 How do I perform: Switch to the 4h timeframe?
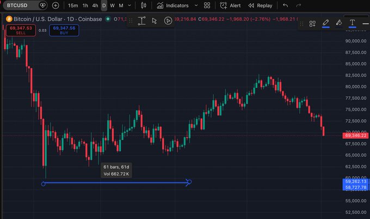(95, 5)
